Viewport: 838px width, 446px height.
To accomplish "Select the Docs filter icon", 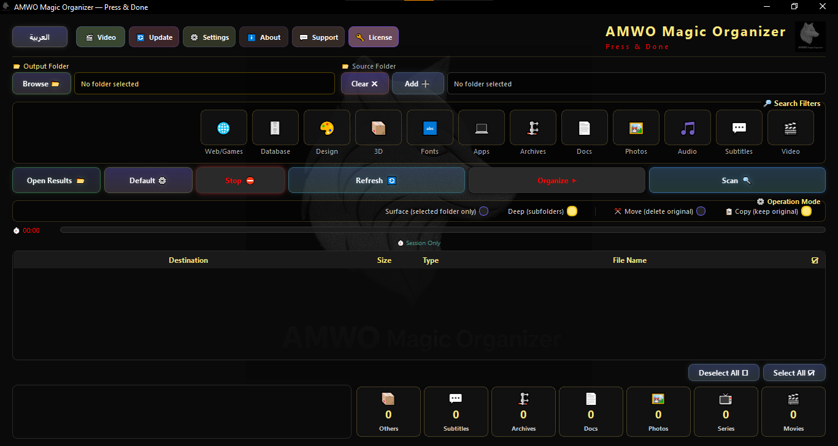I will 585,128.
